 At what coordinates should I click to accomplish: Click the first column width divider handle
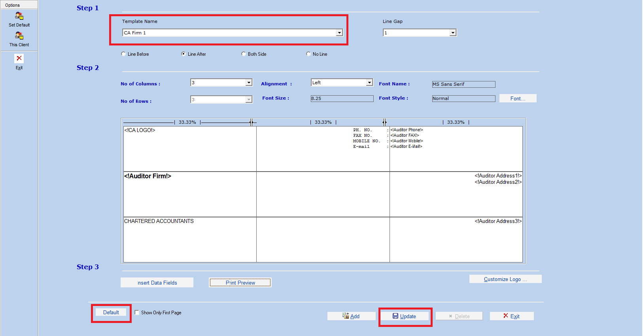point(252,122)
